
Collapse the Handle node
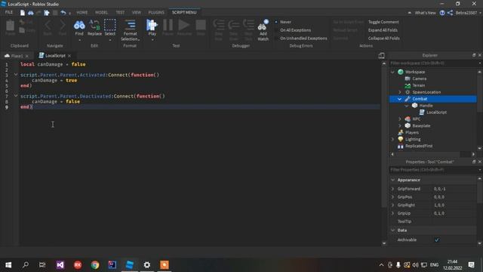click(407, 106)
